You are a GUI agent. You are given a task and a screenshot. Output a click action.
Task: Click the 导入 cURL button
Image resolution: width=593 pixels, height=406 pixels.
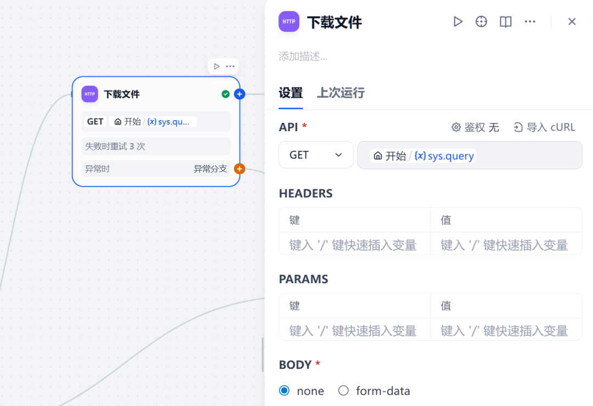(x=544, y=127)
